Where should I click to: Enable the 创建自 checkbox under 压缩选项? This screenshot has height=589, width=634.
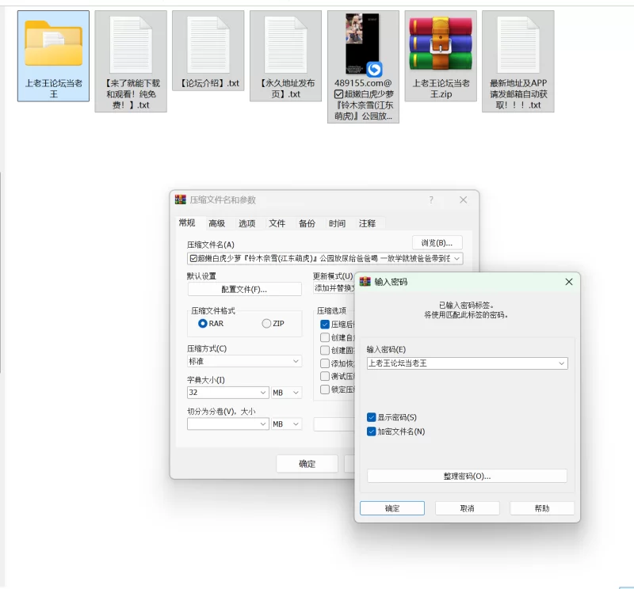325,337
